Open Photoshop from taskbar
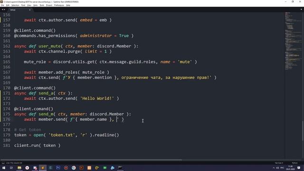304x171 pixels. click(58, 168)
